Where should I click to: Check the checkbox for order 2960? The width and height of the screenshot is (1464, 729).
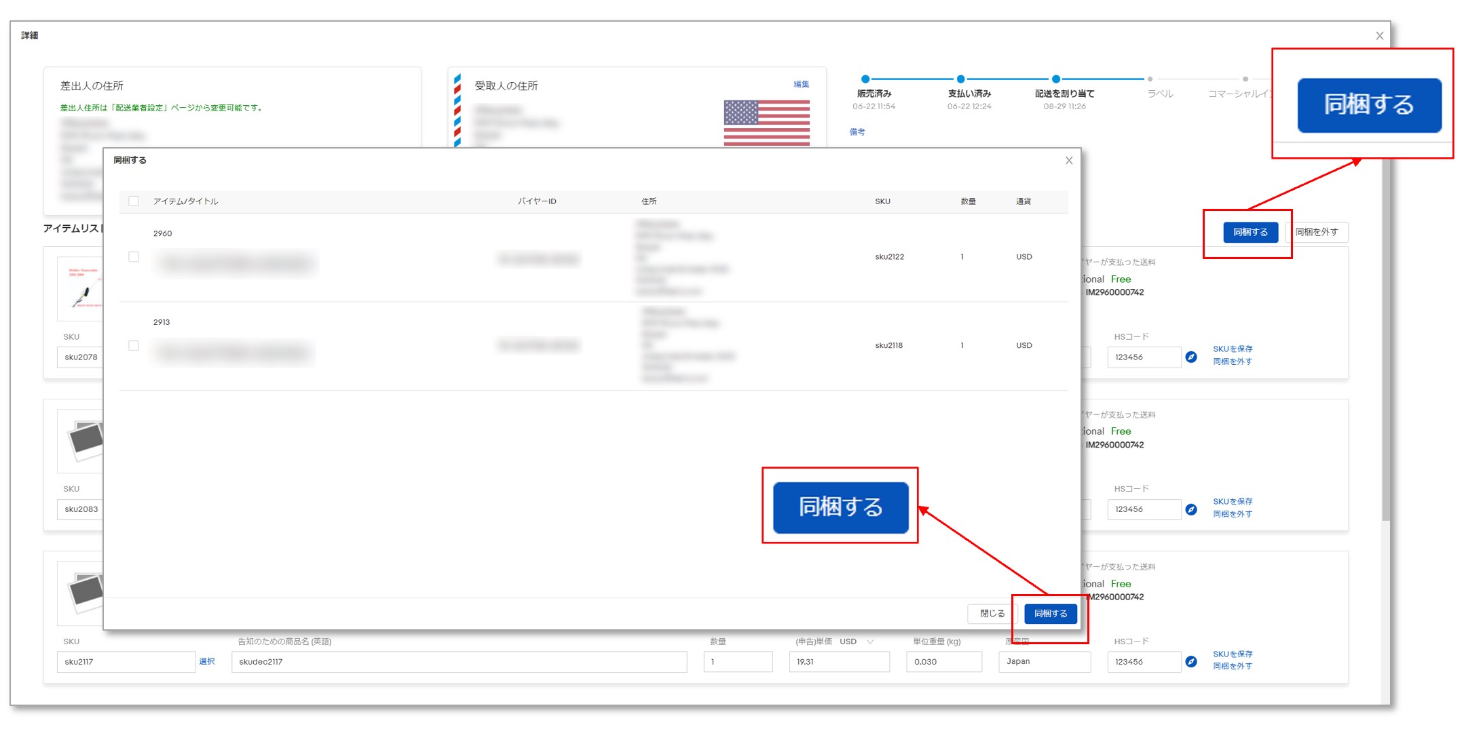(134, 257)
